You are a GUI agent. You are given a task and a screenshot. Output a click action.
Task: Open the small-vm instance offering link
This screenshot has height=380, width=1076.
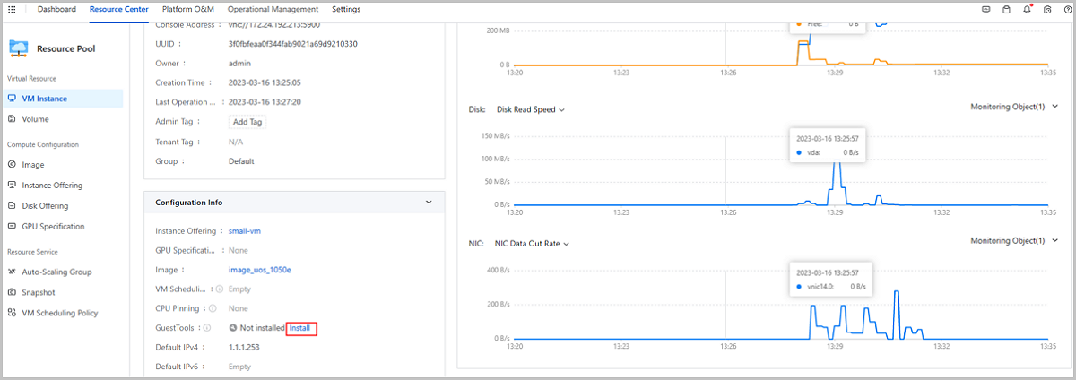pyautogui.click(x=245, y=231)
